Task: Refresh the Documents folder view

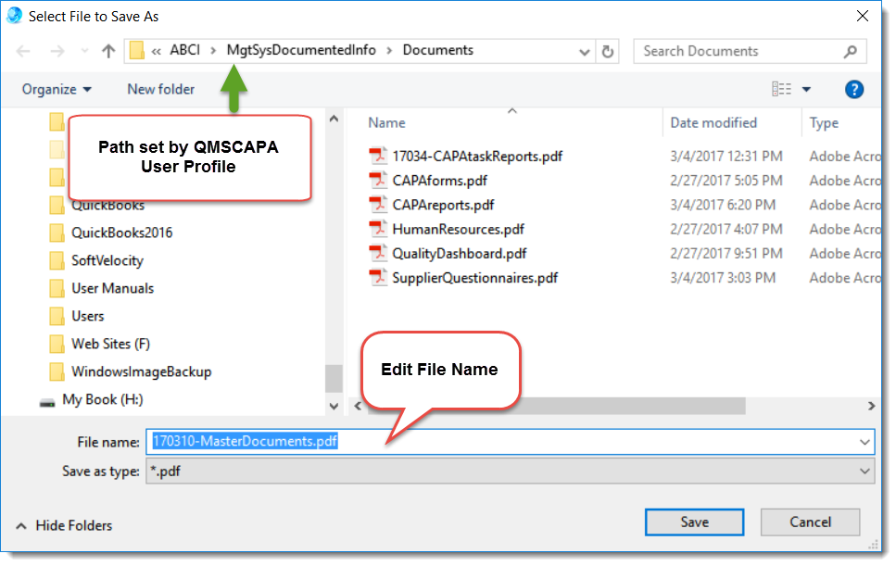Action: pyautogui.click(x=609, y=51)
